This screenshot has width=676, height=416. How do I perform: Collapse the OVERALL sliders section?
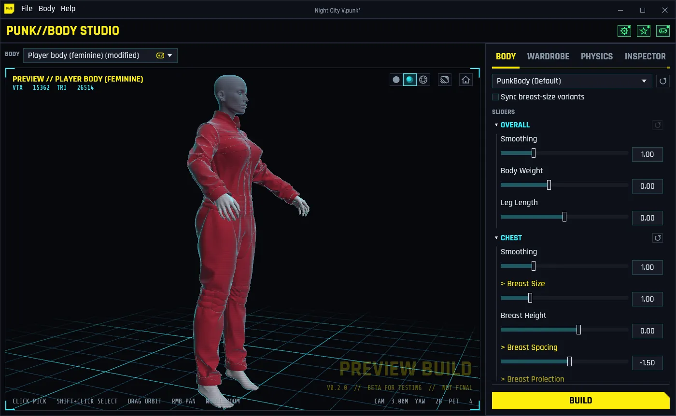pyautogui.click(x=496, y=125)
